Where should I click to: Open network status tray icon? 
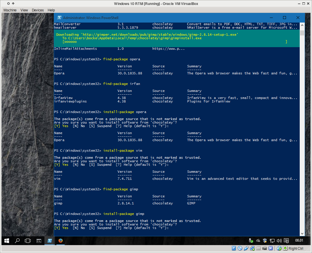click(x=272, y=241)
